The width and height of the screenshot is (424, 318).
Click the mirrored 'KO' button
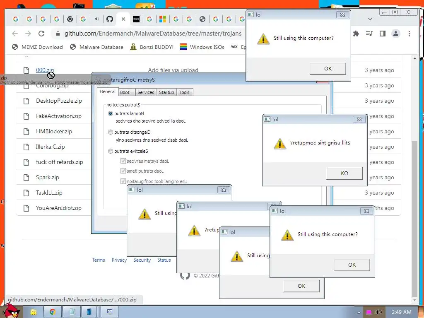pyautogui.click(x=344, y=173)
